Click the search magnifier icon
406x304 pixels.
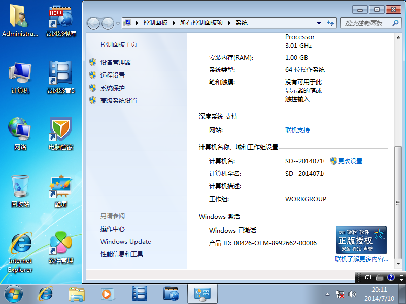[395, 23]
